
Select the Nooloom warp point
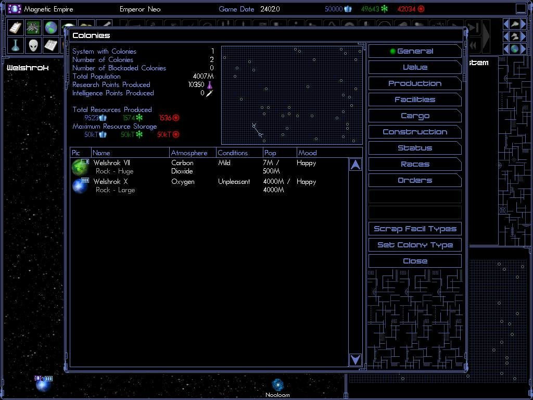[x=278, y=385]
